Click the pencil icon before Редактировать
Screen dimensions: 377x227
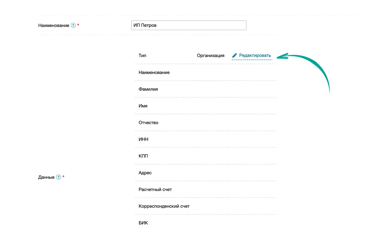click(x=234, y=55)
